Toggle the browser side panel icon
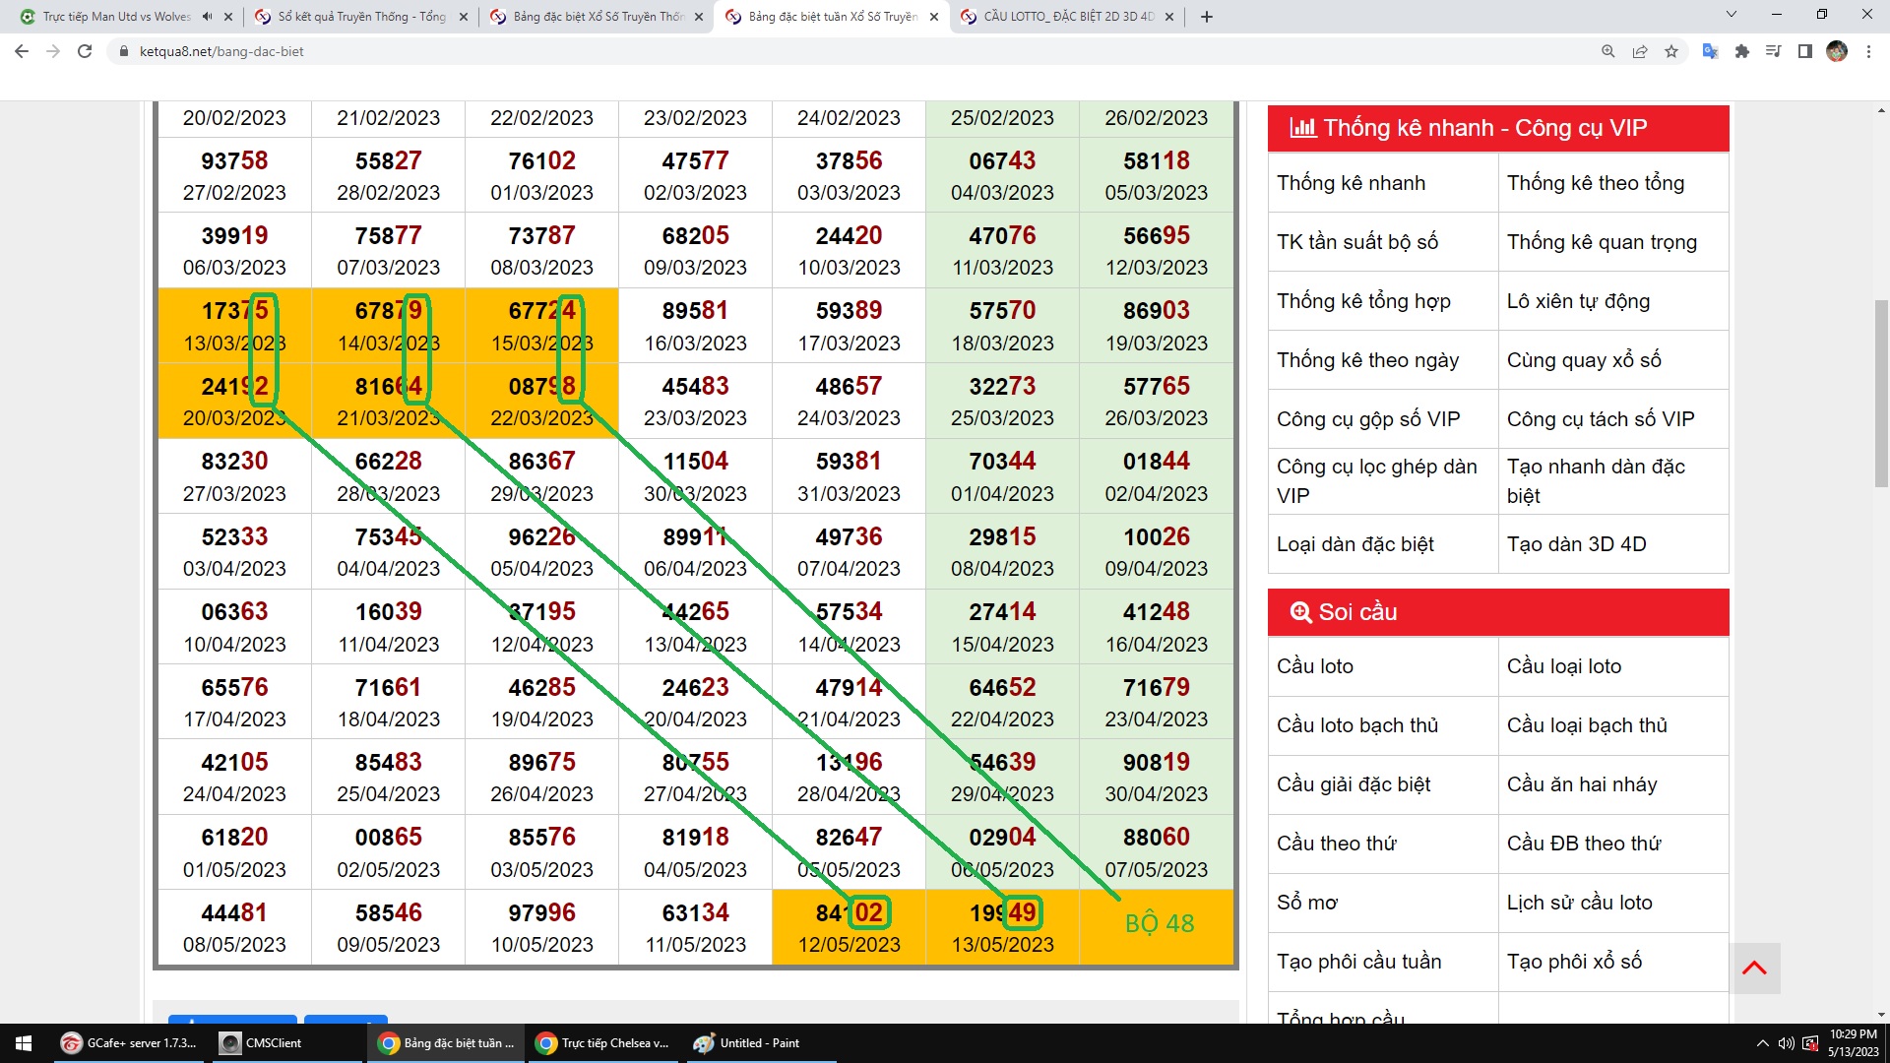 pos(1804,51)
